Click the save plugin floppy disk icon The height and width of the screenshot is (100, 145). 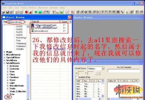(x=8, y=12)
